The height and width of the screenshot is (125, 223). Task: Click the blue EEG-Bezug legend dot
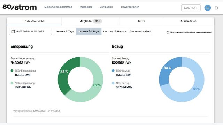click(113, 70)
